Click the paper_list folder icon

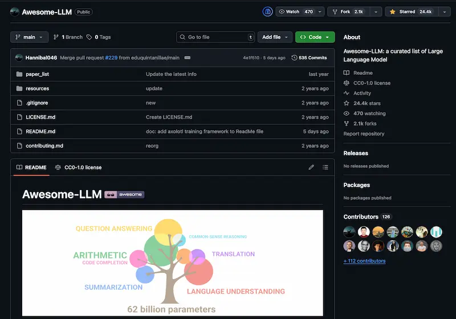[x=19, y=74]
